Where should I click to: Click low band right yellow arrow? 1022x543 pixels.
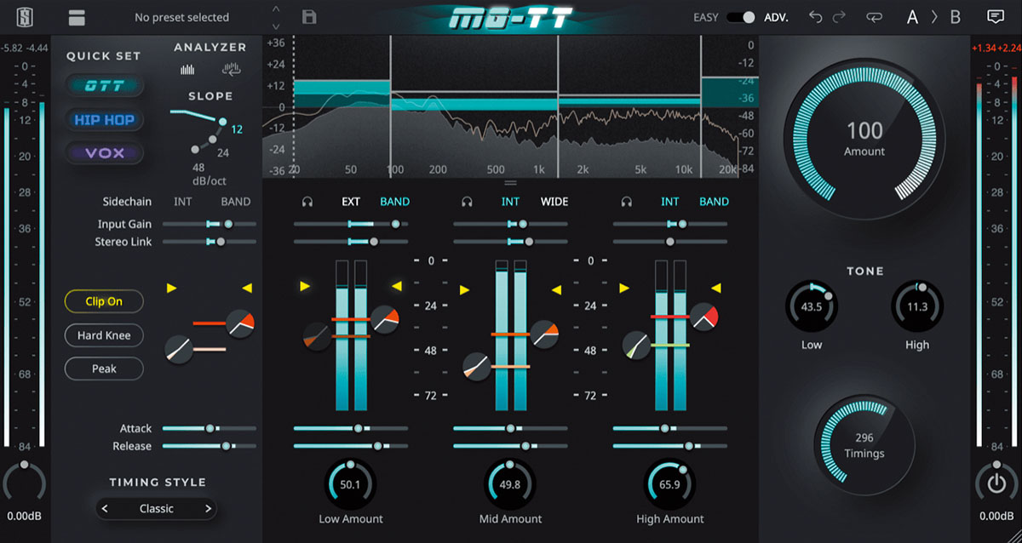(x=396, y=287)
